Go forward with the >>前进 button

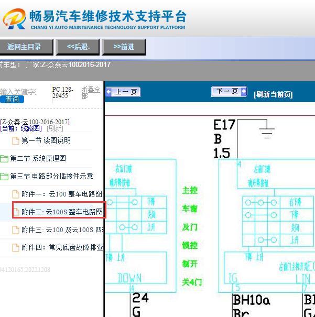pyautogui.click(x=124, y=47)
